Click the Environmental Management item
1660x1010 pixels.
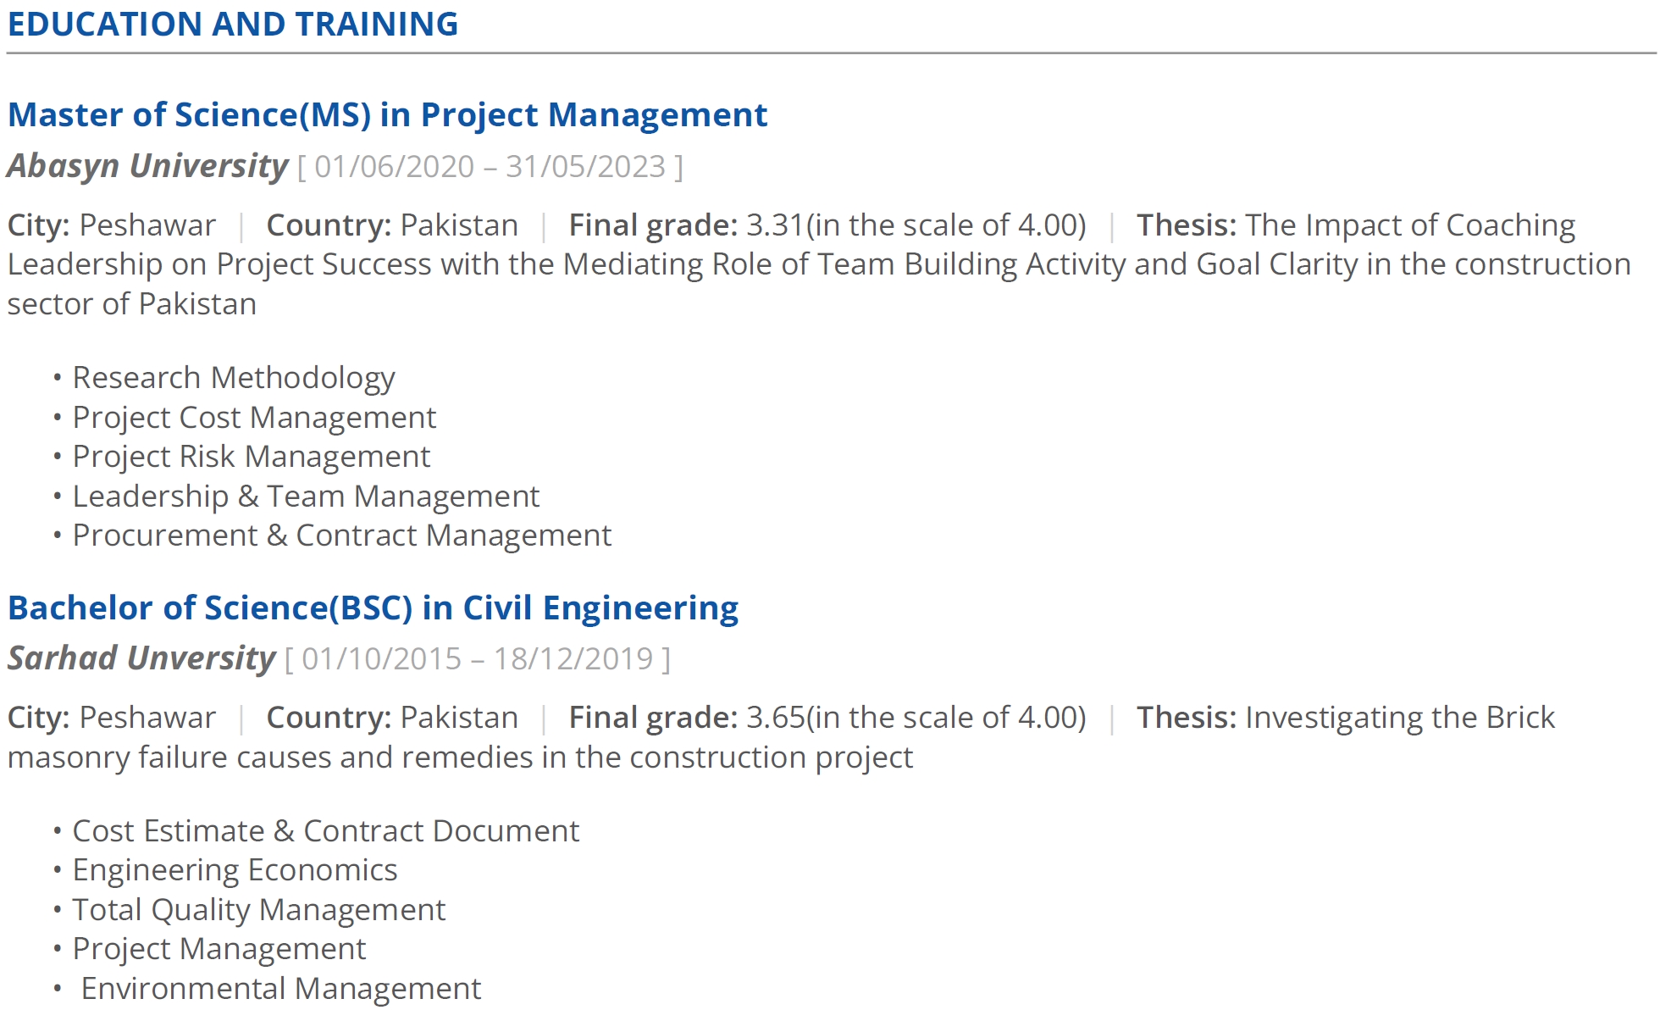click(281, 989)
